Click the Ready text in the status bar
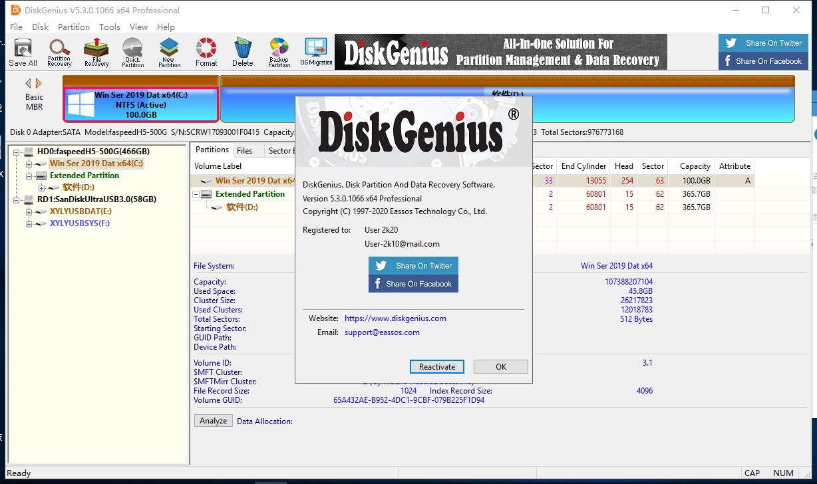Viewport: 817px width, 484px height. pos(19,473)
